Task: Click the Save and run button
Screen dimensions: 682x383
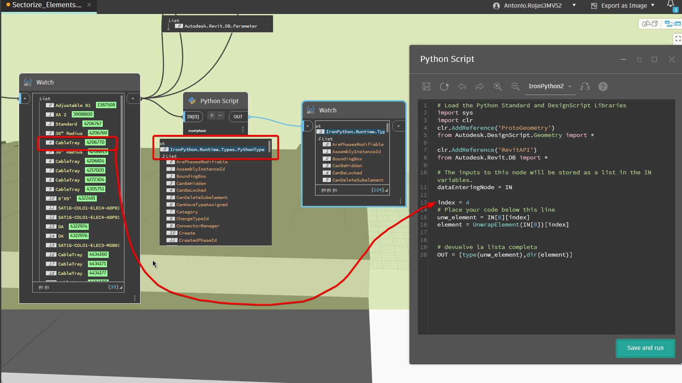Action: coord(645,348)
